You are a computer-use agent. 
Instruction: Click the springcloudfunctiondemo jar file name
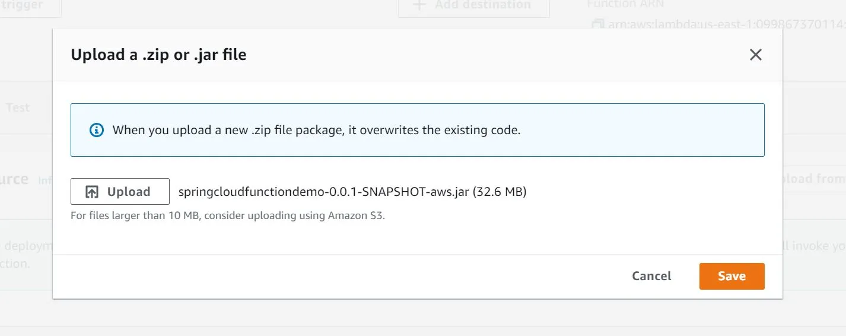324,192
